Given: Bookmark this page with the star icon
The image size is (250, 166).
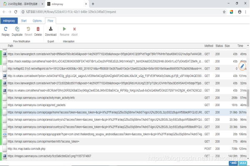Looking at the screenshot, I should pos(224,12).
